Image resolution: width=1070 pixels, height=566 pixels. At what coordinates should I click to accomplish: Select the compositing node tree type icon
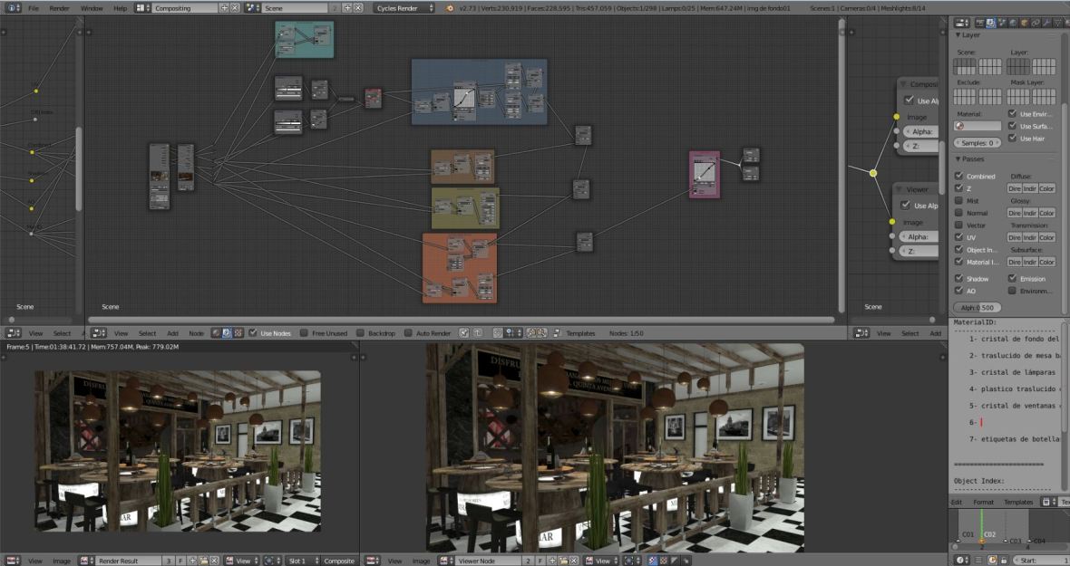click(x=227, y=333)
